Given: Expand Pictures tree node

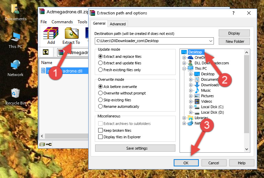Looking at the screenshot, I should [x=191, y=96].
